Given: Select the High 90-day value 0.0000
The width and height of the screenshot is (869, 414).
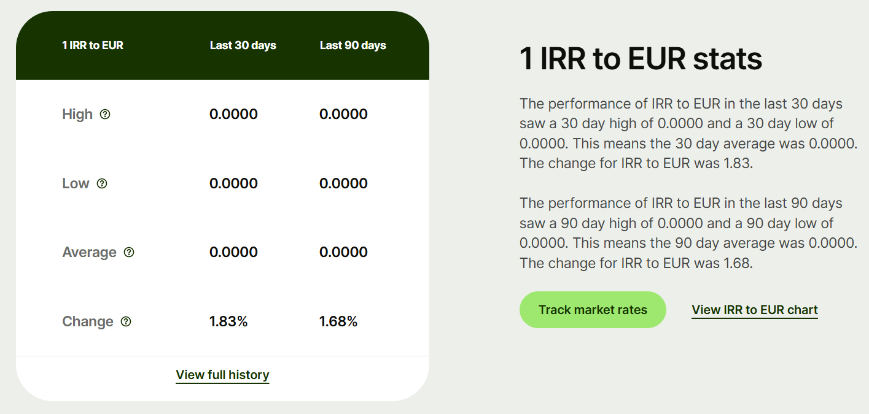Looking at the screenshot, I should 343,114.
